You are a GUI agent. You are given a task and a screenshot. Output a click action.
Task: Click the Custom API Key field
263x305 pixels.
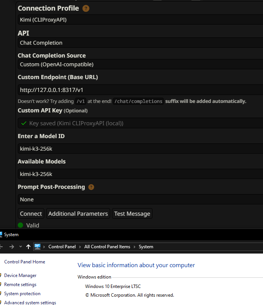pos(140,123)
